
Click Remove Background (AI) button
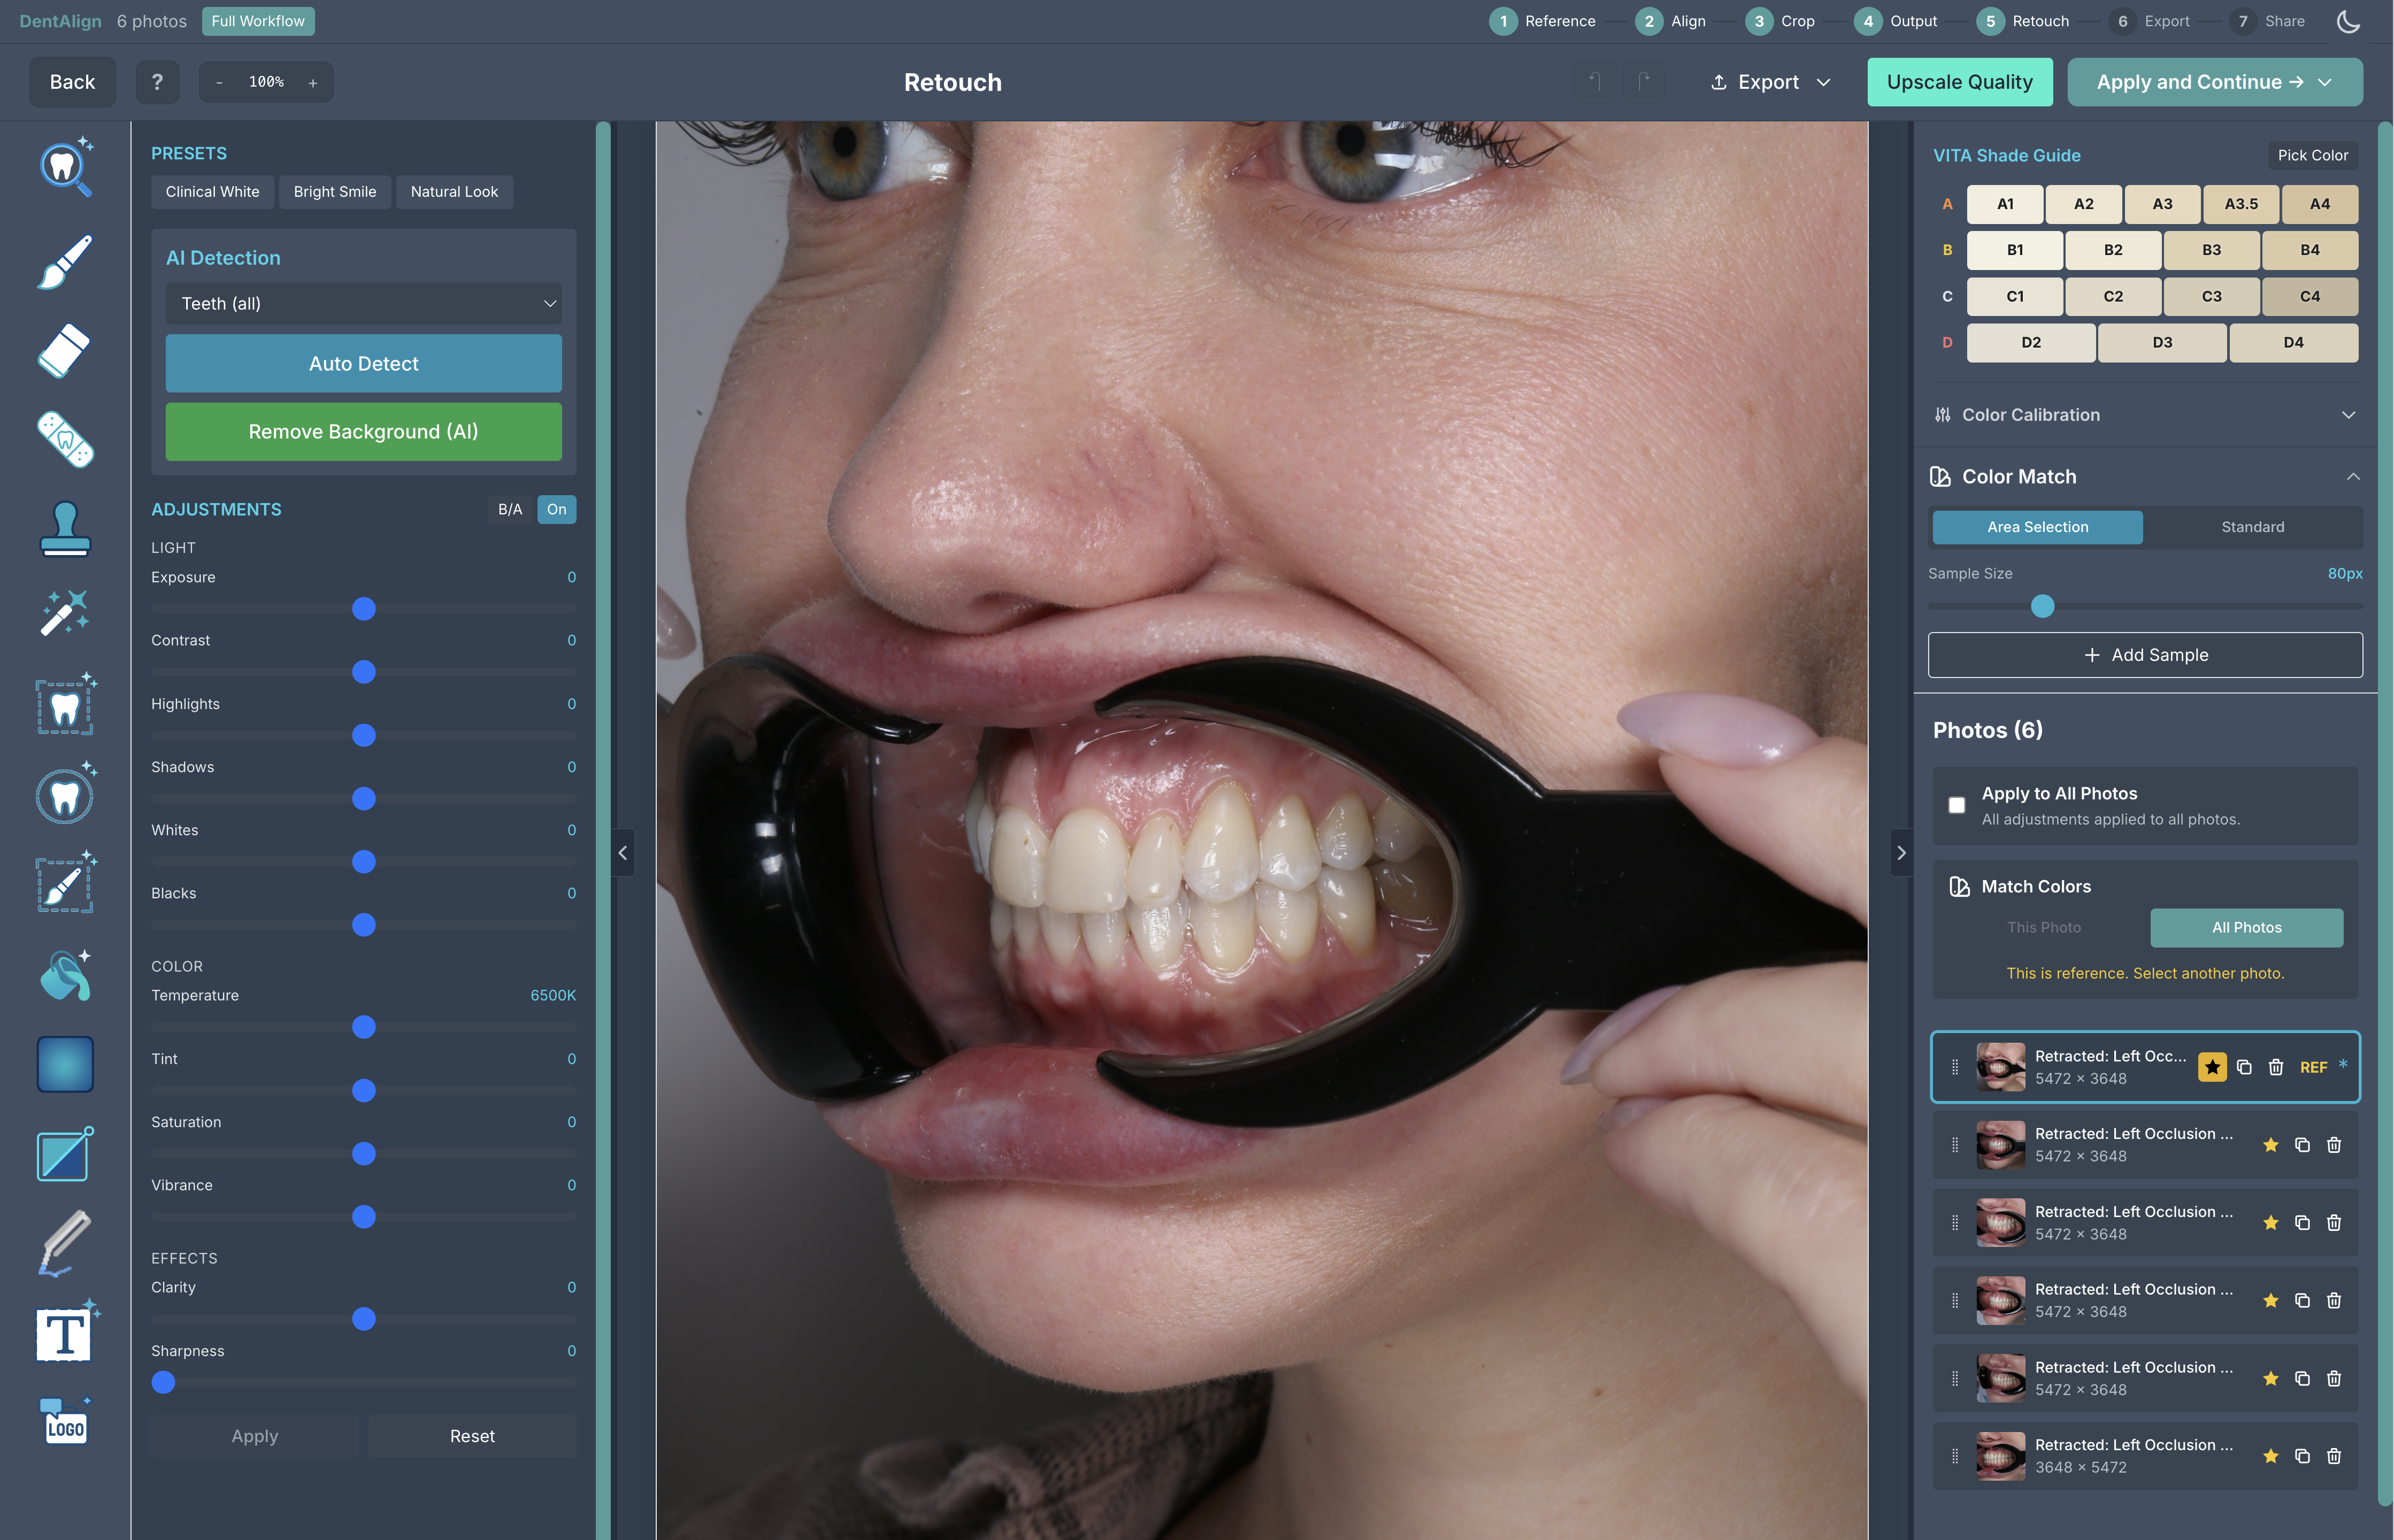(x=363, y=431)
